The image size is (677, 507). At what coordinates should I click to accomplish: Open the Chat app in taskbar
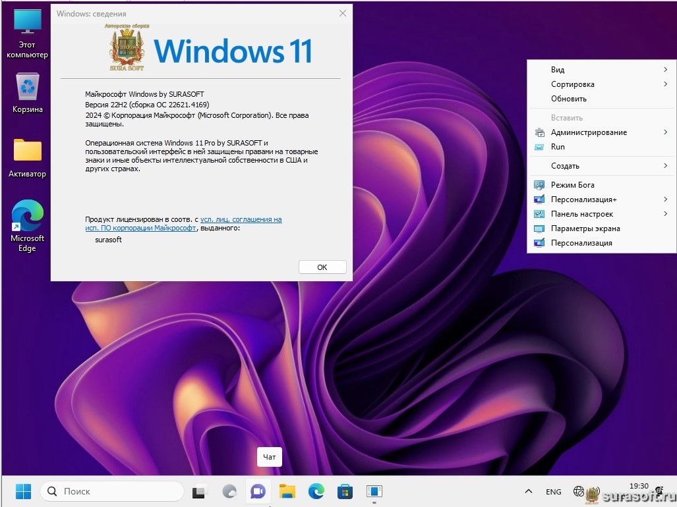pos(257,491)
